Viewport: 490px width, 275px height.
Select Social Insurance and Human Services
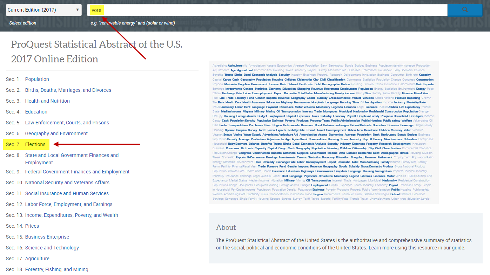click(67, 193)
